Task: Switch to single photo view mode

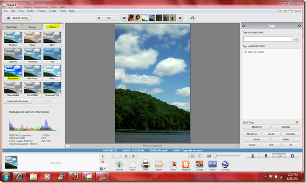Action: 192,156
